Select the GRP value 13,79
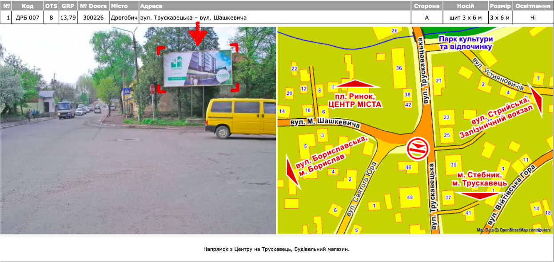 click(x=68, y=17)
